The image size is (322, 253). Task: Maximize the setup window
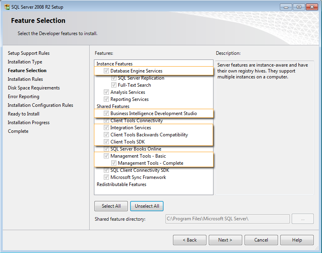[x=299, y=7]
